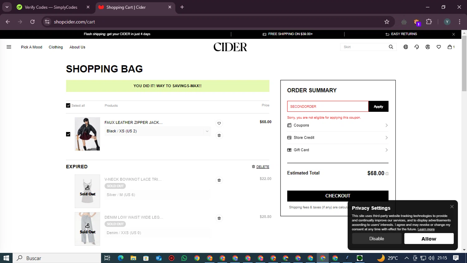Viewport: 467px width, 263px height.
Task: Open the volume control in system tray
Action: click(431, 258)
